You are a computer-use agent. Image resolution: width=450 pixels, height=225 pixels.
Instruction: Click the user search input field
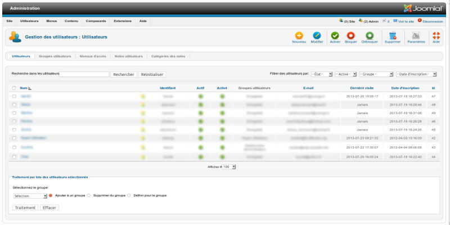tap(84, 74)
